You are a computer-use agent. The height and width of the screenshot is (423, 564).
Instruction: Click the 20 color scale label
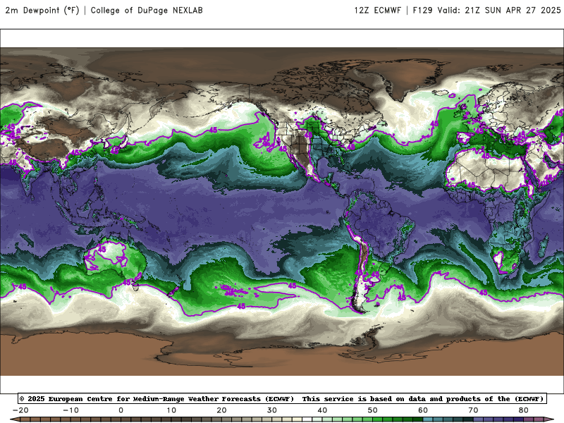click(221, 410)
